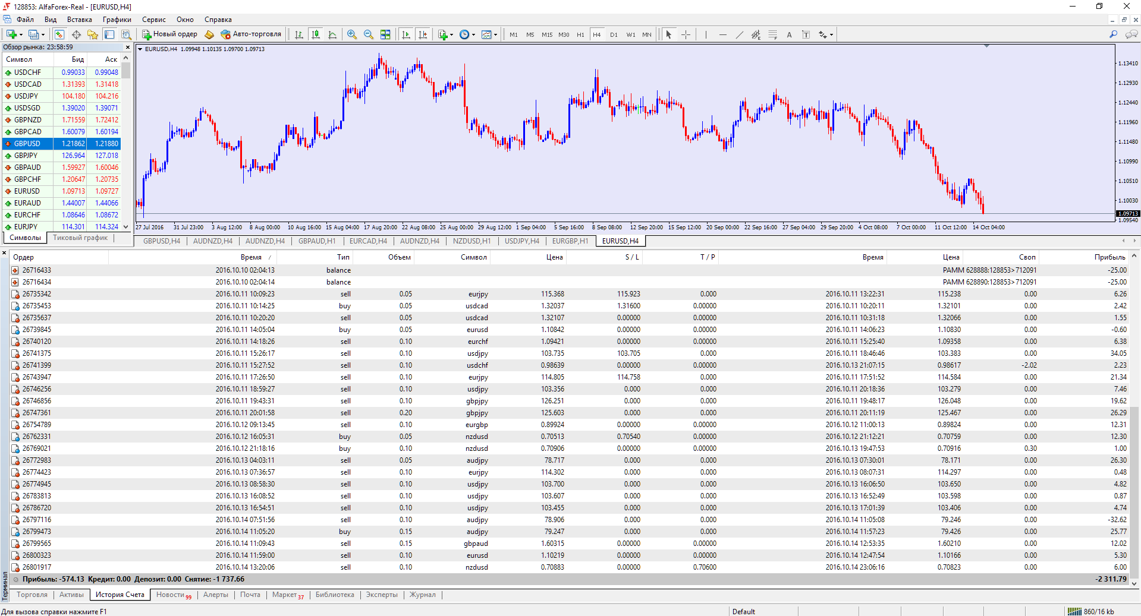
Task: Select the crosshair tool
Action: [686, 34]
